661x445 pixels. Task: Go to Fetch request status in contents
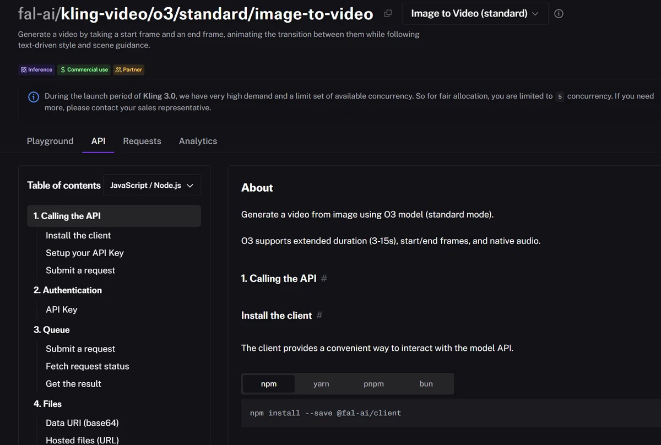[88, 366]
